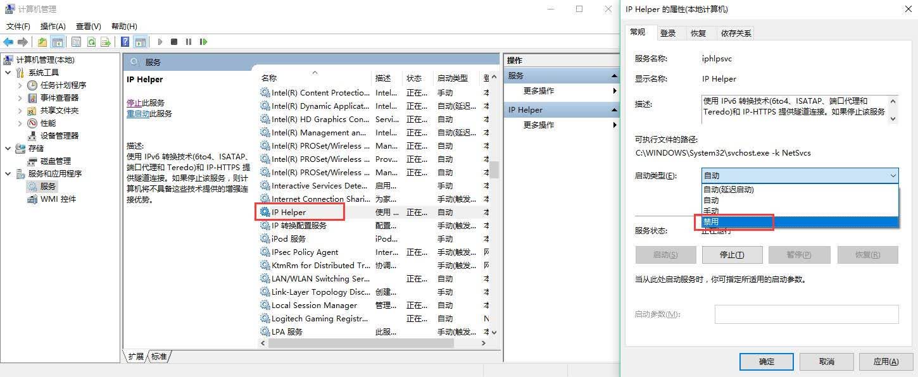The height and width of the screenshot is (377, 918).
Task: Choose 禁用 in startup type list
Action: (x=800, y=222)
